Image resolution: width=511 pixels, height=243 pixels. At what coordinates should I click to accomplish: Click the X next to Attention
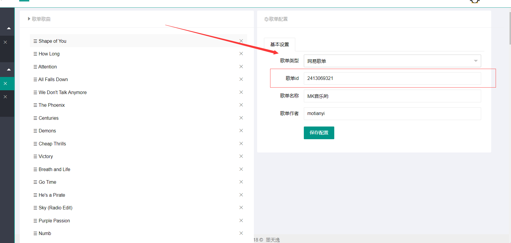pyautogui.click(x=241, y=67)
